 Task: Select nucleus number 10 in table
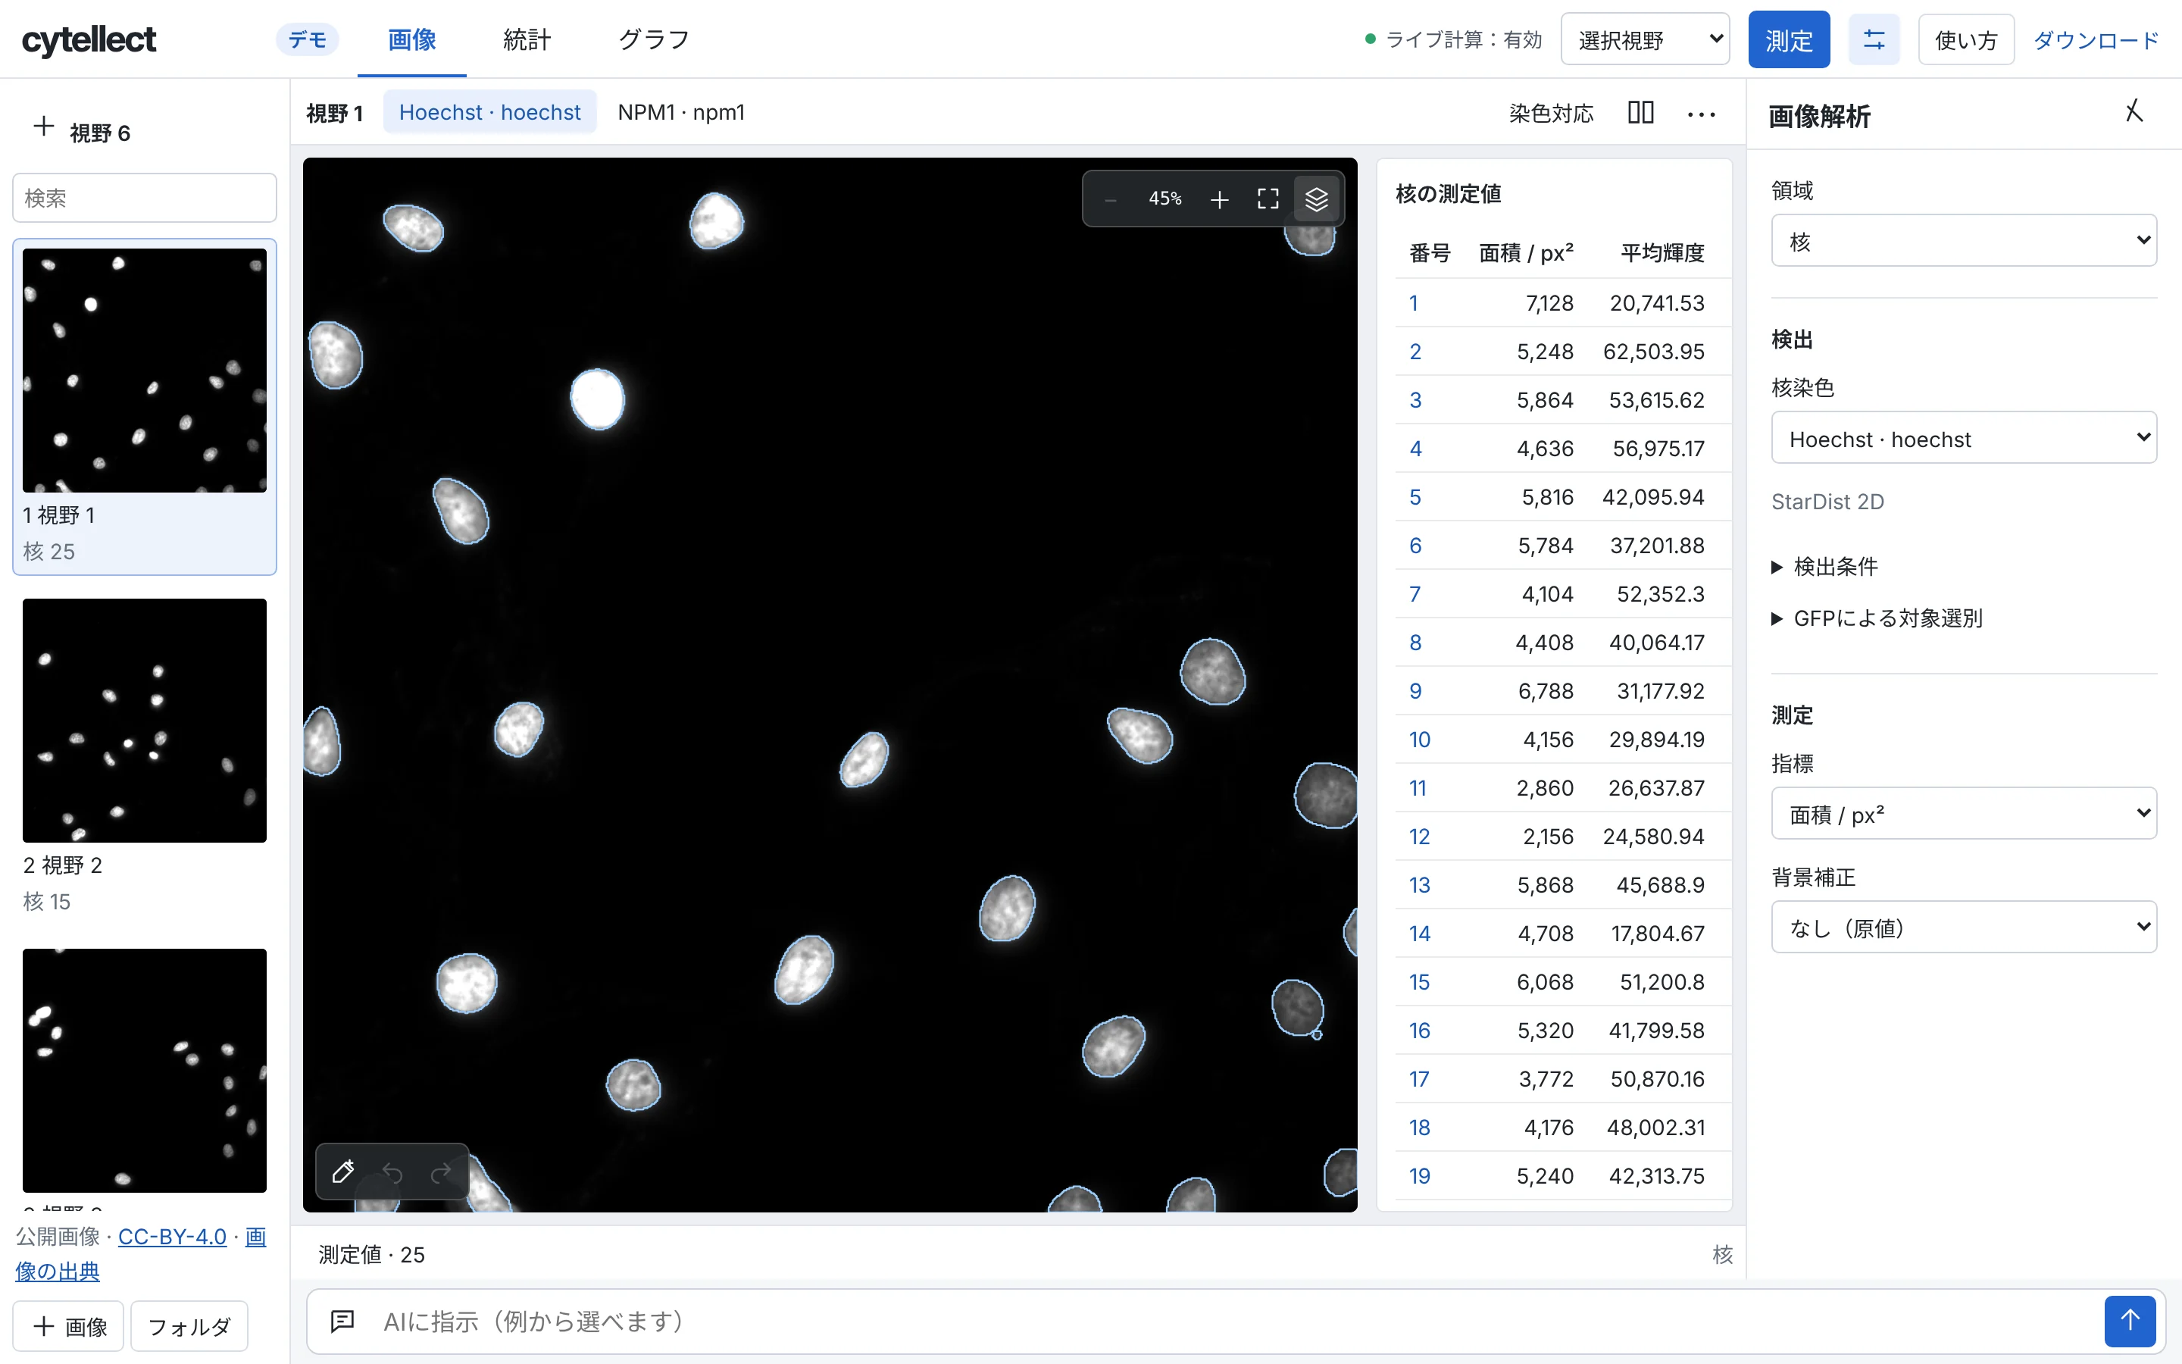click(1419, 740)
